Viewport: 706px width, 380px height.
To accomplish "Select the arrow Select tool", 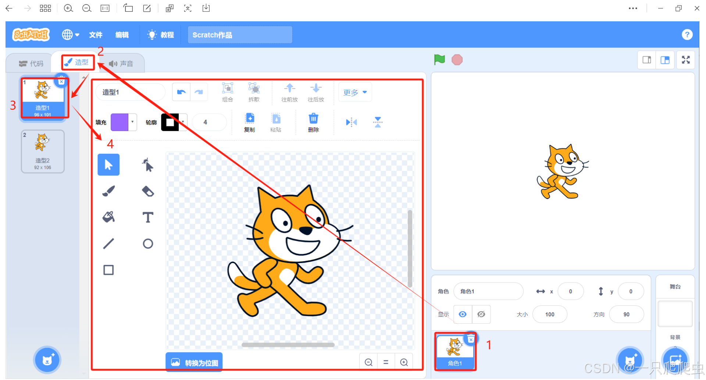I will click(108, 164).
